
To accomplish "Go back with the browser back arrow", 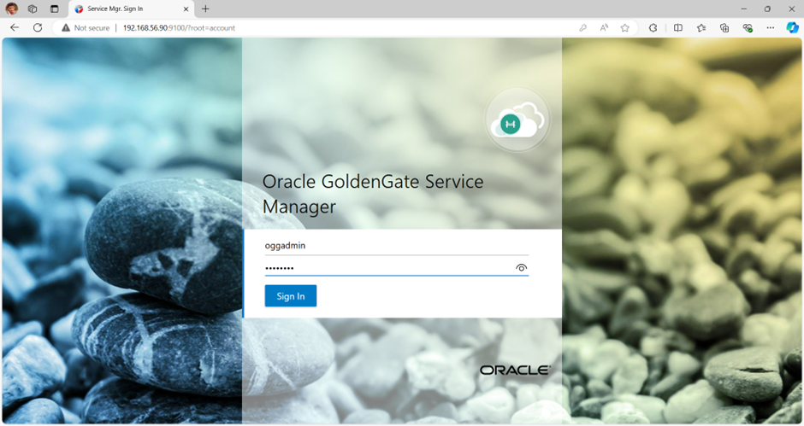I will 15,27.
